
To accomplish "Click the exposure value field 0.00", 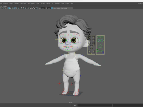I will (x=43, y=8).
